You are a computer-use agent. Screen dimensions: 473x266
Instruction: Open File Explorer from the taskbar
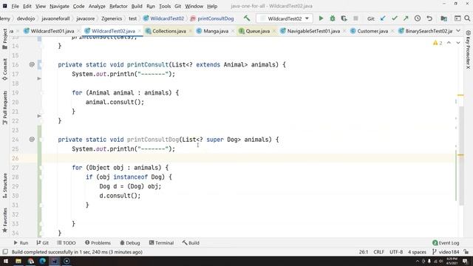(x=18, y=261)
